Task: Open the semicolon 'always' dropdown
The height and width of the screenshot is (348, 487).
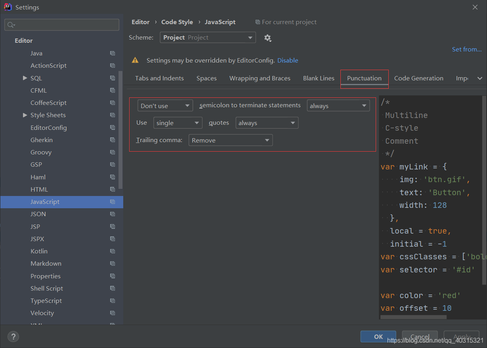Action: (x=338, y=106)
